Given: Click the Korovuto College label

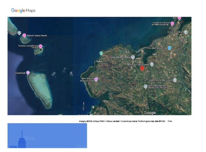Looking at the screenshot, I should tap(175, 32).
